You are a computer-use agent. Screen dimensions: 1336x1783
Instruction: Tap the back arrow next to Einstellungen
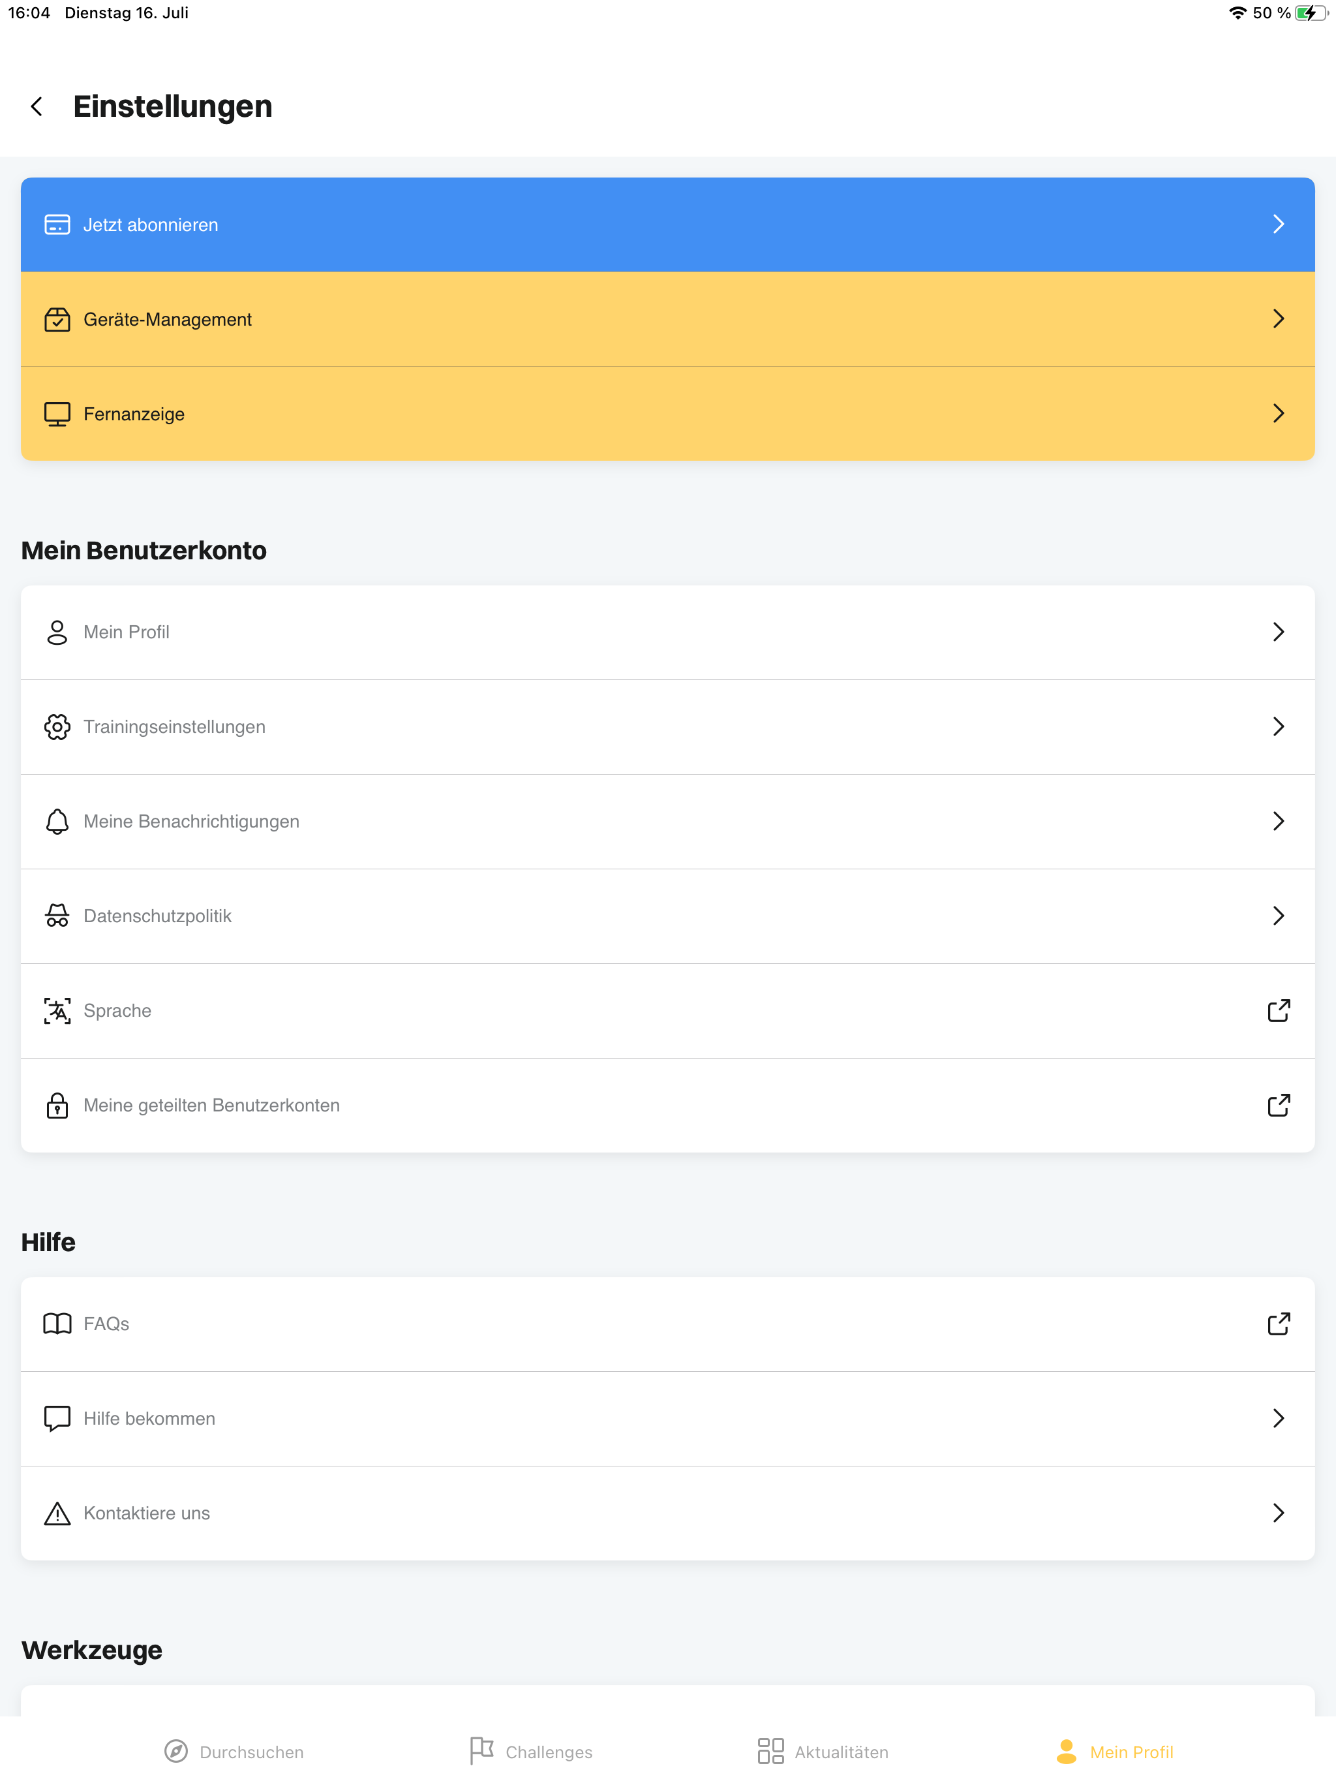[37, 106]
